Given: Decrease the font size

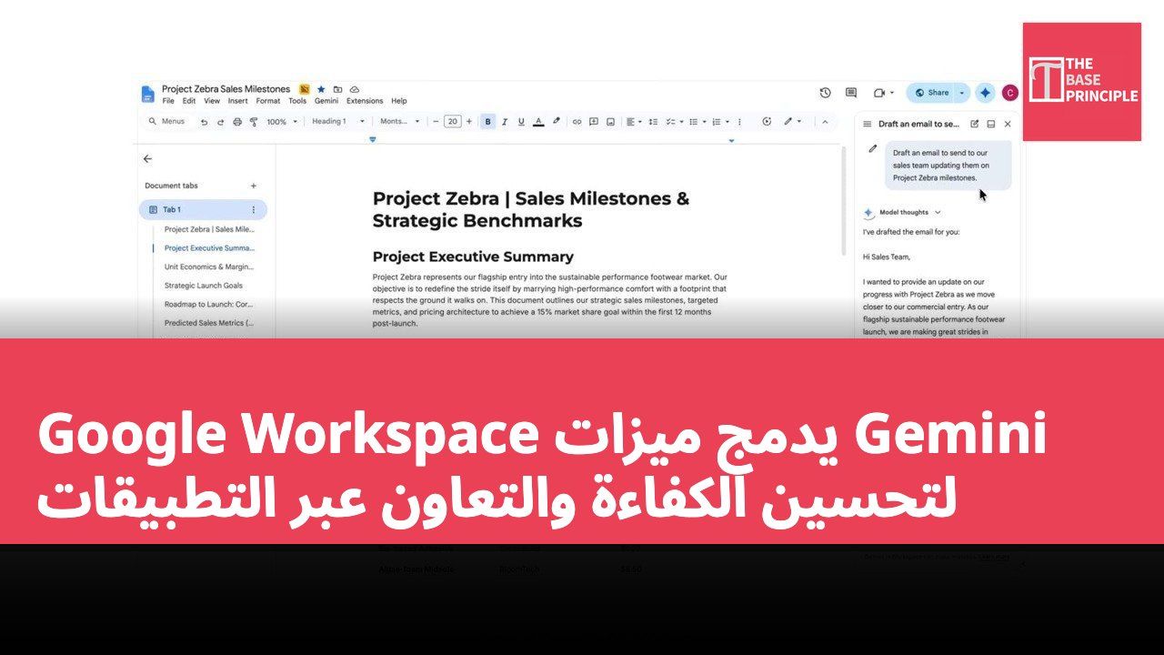Looking at the screenshot, I should click(436, 121).
